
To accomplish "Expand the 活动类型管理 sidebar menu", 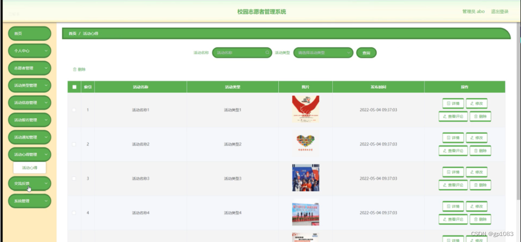I will point(30,86).
